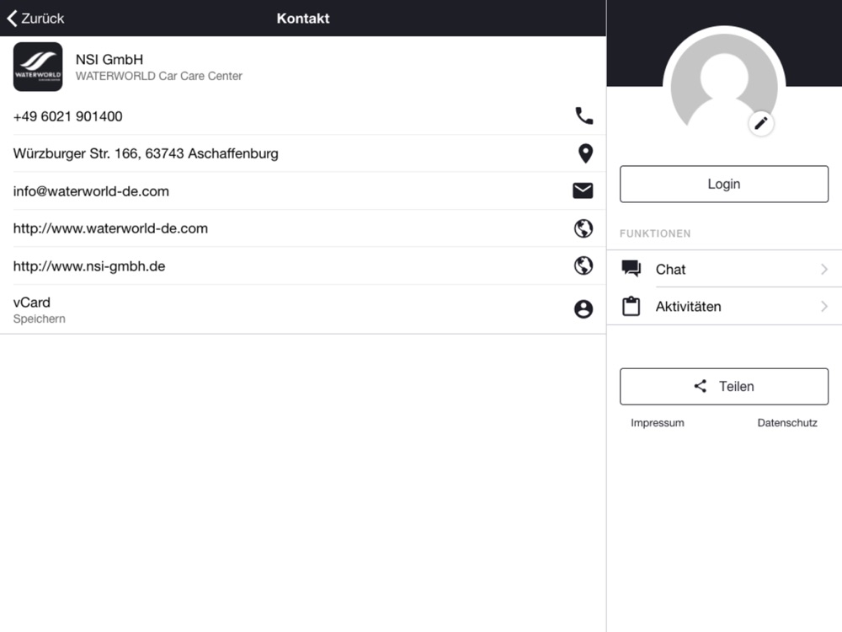Save the vCard via Speichern
This screenshot has height=632, width=842.
coord(40,319)
